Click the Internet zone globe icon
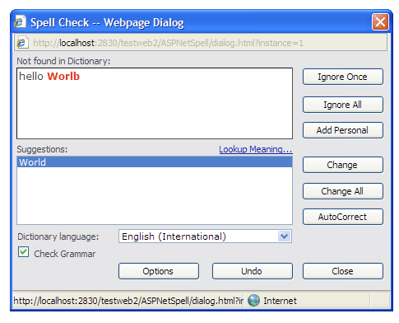Image resolution: width=399 pixels, height=323 pixels. tap(253, 301)
